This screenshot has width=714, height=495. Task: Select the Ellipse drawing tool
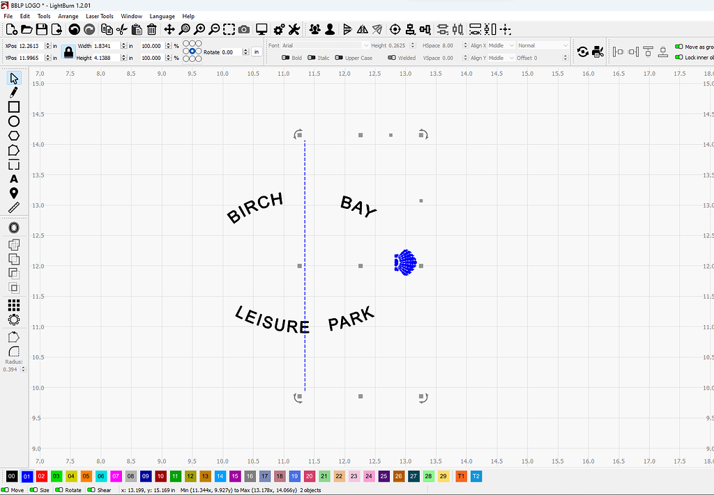(x=13, y=121)
